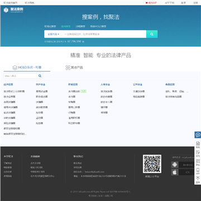The height and width of the screenshot is (201, 201).
Task: Open the 故意杀人罪 crime link
Action: click(107, 102)
